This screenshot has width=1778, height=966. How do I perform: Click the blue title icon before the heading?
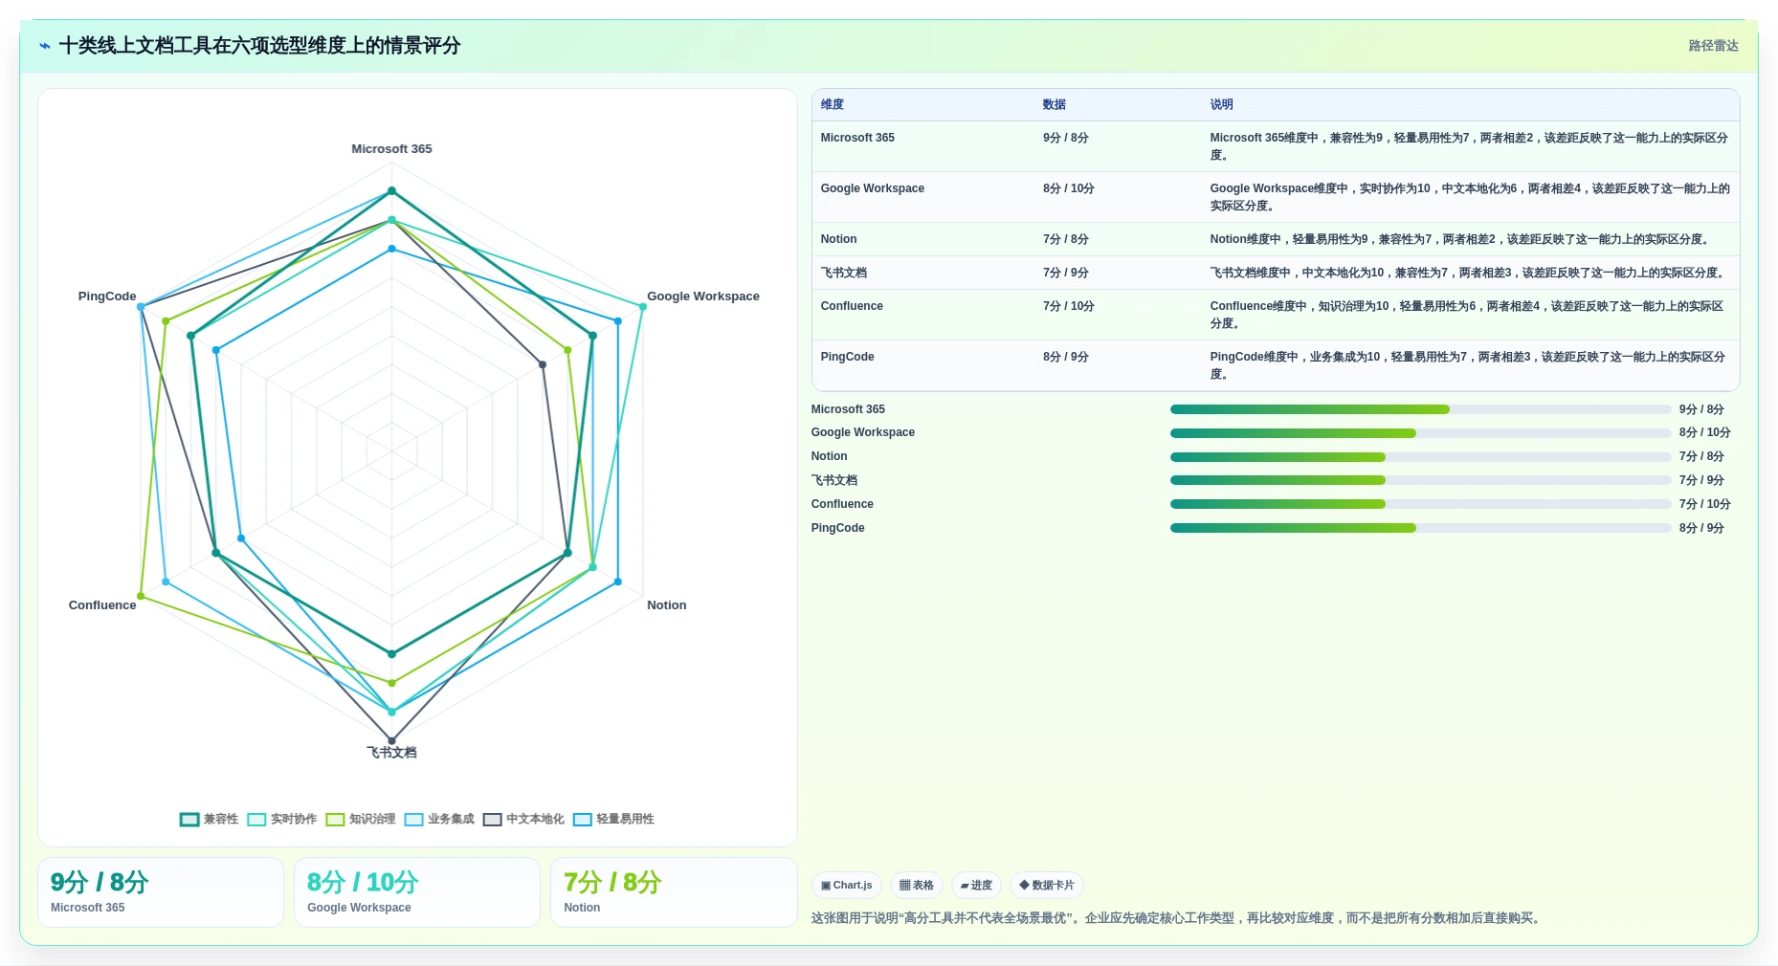coord(45,46)
